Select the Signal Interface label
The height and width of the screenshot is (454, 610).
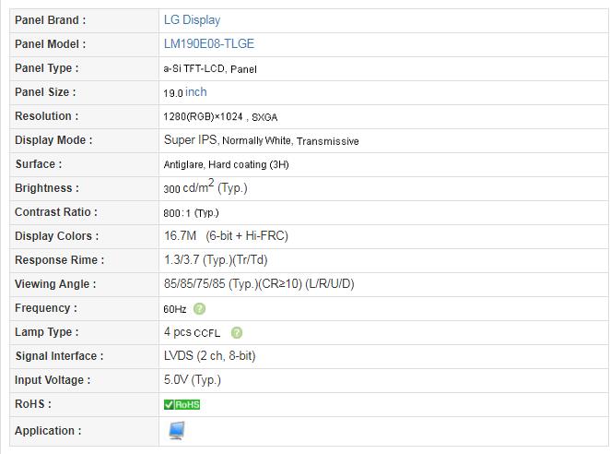[x=59, y=356]
